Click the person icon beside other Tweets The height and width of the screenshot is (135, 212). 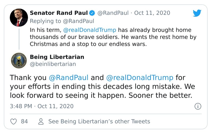click(41, 121)
